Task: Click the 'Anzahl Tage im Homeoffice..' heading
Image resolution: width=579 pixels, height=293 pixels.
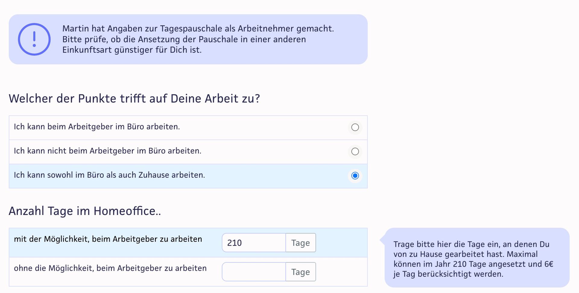Action: pos(85,211)
